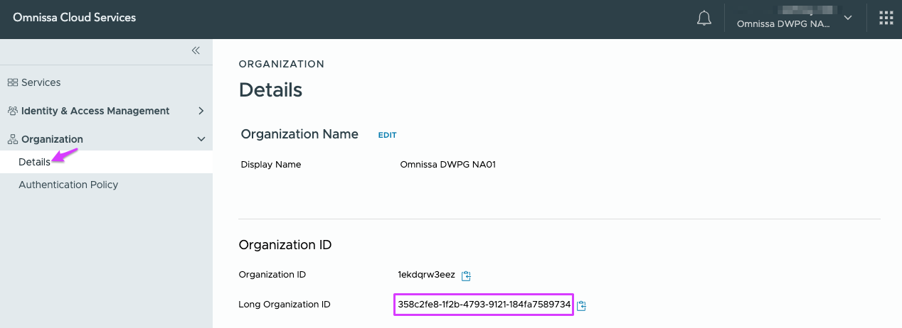The image size is (902, 328).
Task: Click copy icon beside Long Organization ID
Action: tap(581, 305)
